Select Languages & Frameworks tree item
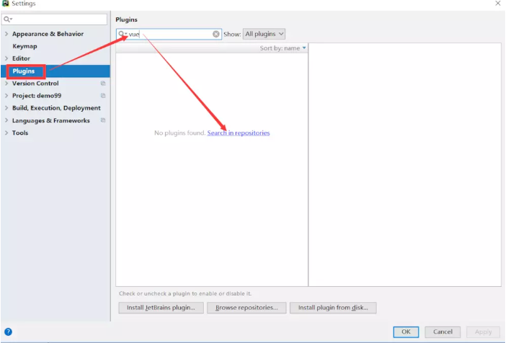Image resolution: width=508 pixels, height=343 pixels. click(x=51, y=120)
